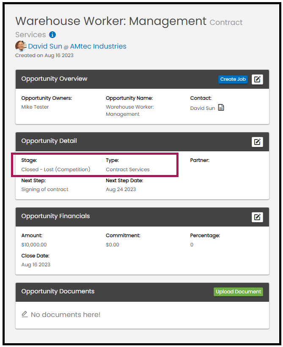
Task: Click David Sun's avatar photo
Action: (21, 46)
